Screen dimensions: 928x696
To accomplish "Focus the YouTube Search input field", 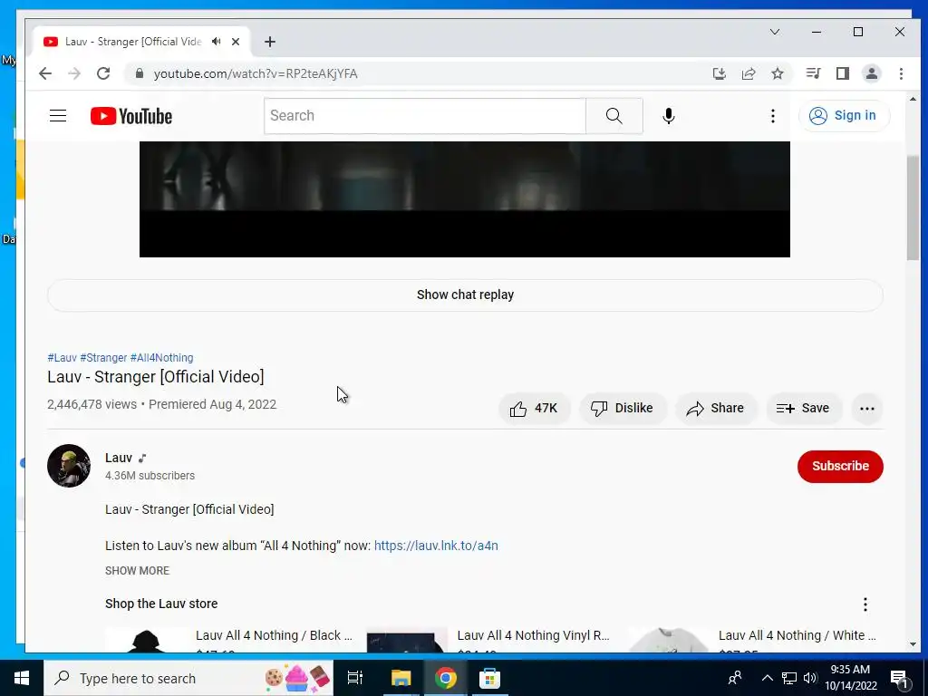I will (x=425, y=116).
